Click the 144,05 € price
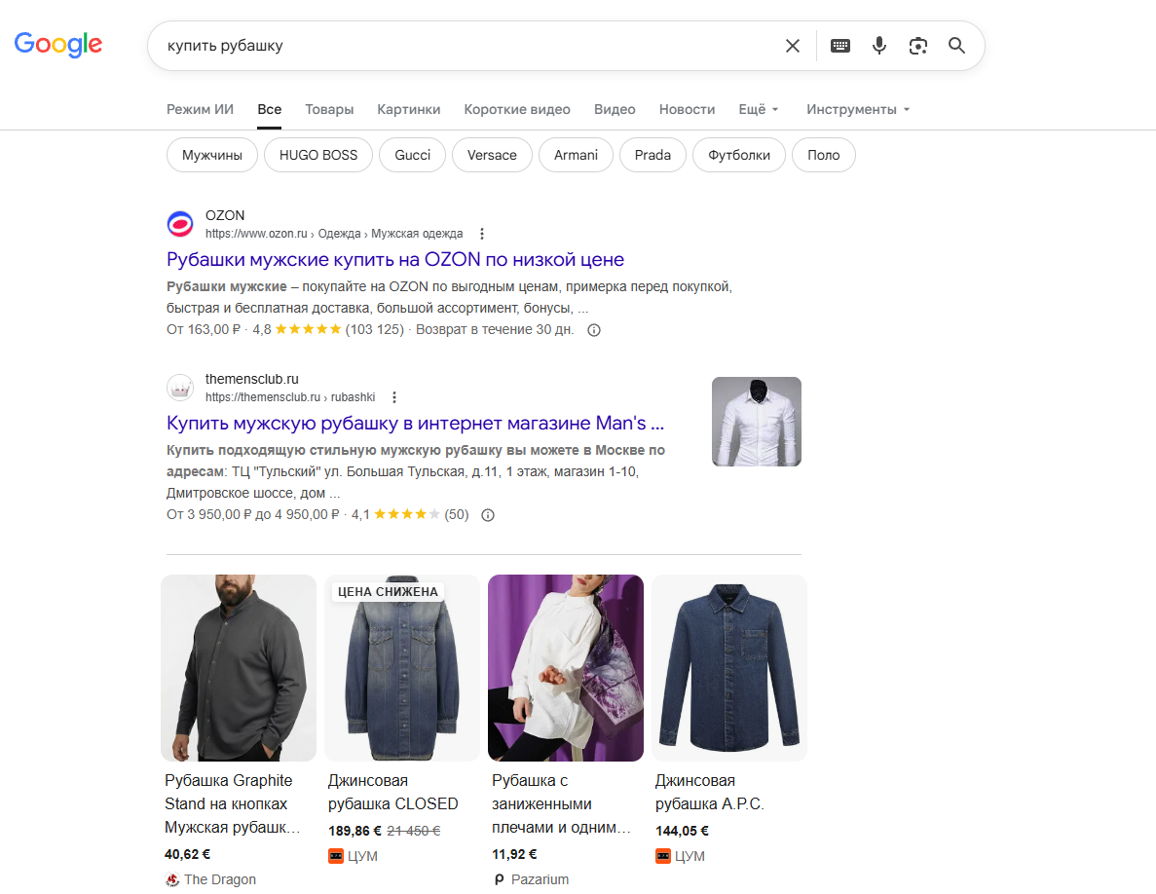Screen dimensions: 1156x894 (682, 831)
